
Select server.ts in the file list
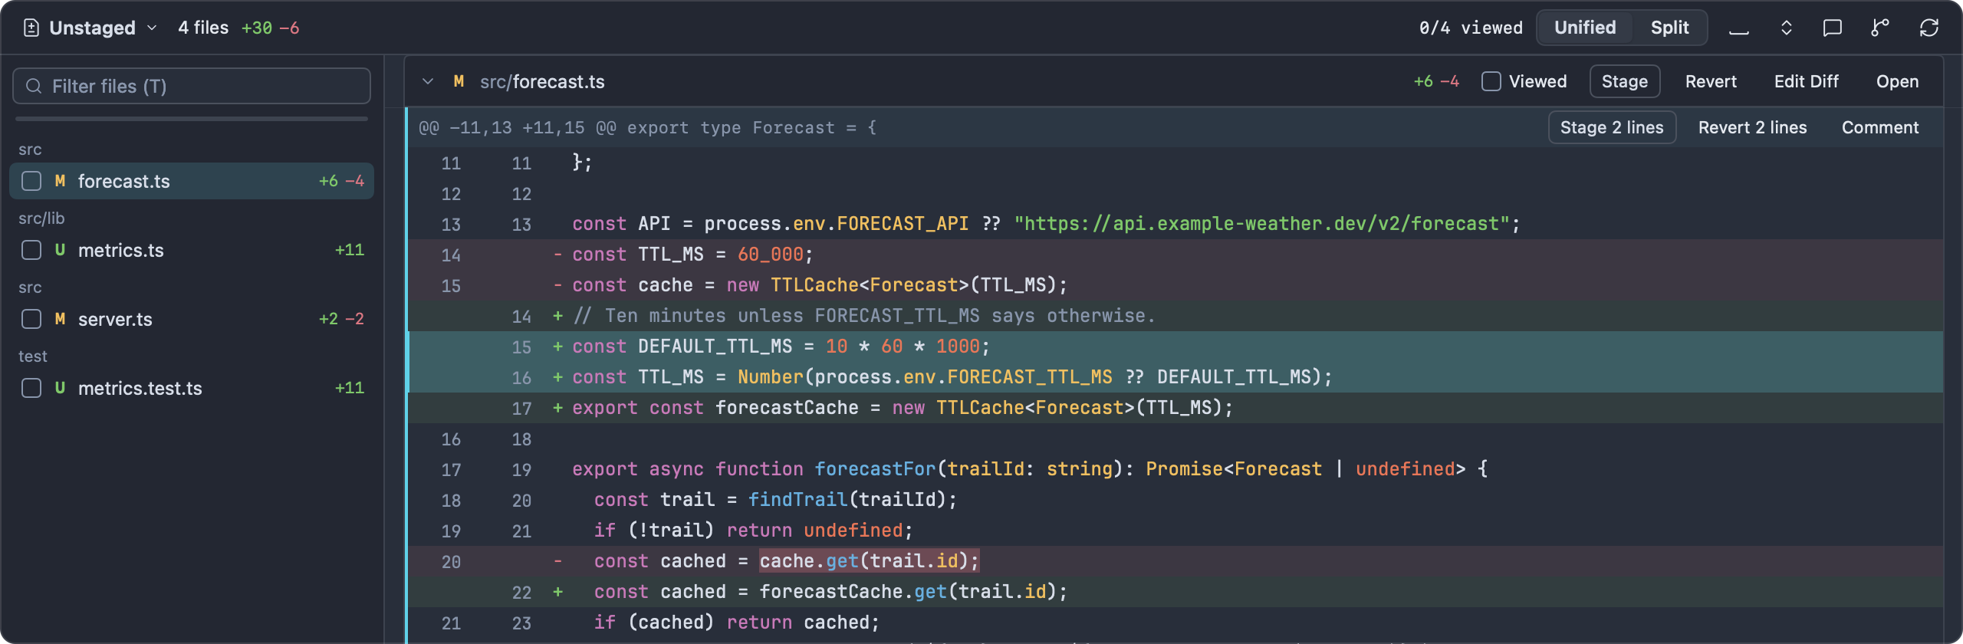click(192, 319)
